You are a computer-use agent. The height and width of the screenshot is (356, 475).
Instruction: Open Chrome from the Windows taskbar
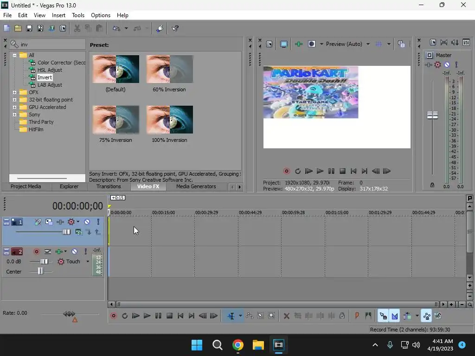click(238, 345)
